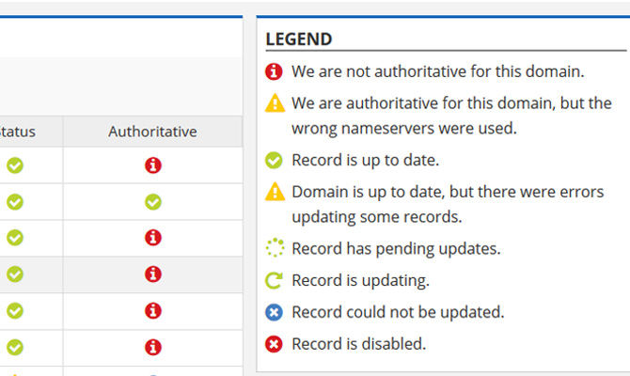Screen dimensions: 630x376
Task: Click the "Record has pending updates." text
Action: point(396,249)
